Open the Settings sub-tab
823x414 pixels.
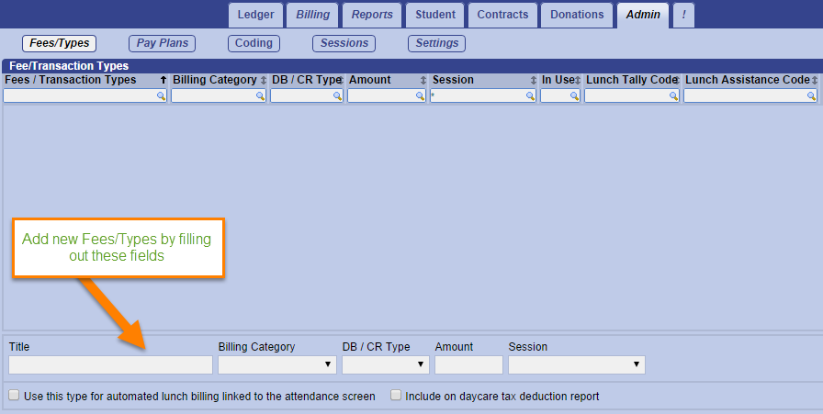pyautogui.click(x=436, y=43)
